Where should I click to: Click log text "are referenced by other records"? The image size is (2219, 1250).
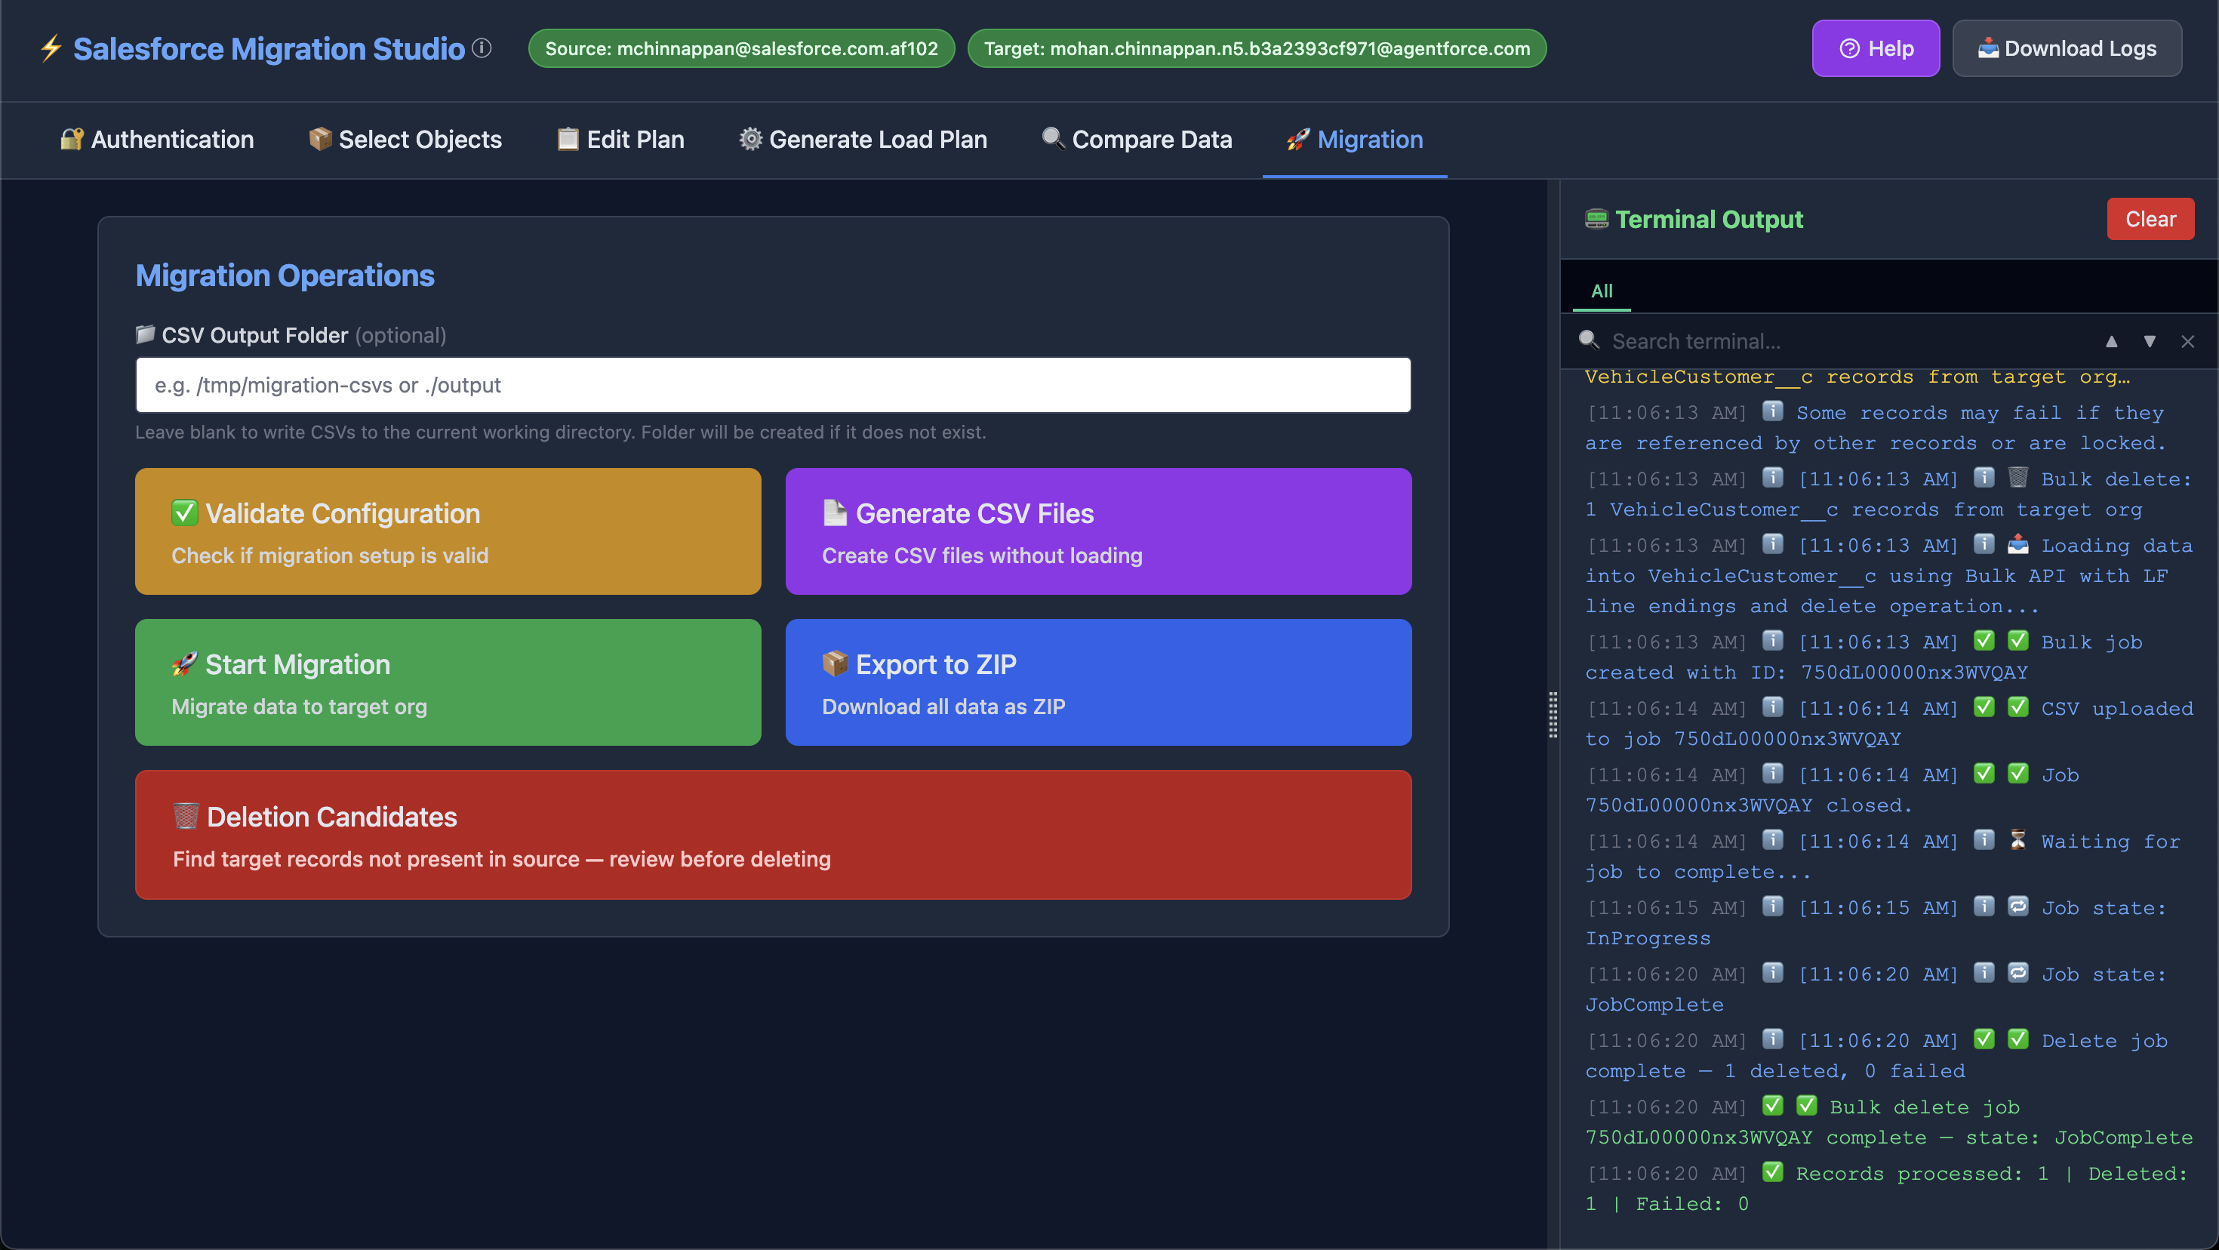click(x=1781, y=443)
